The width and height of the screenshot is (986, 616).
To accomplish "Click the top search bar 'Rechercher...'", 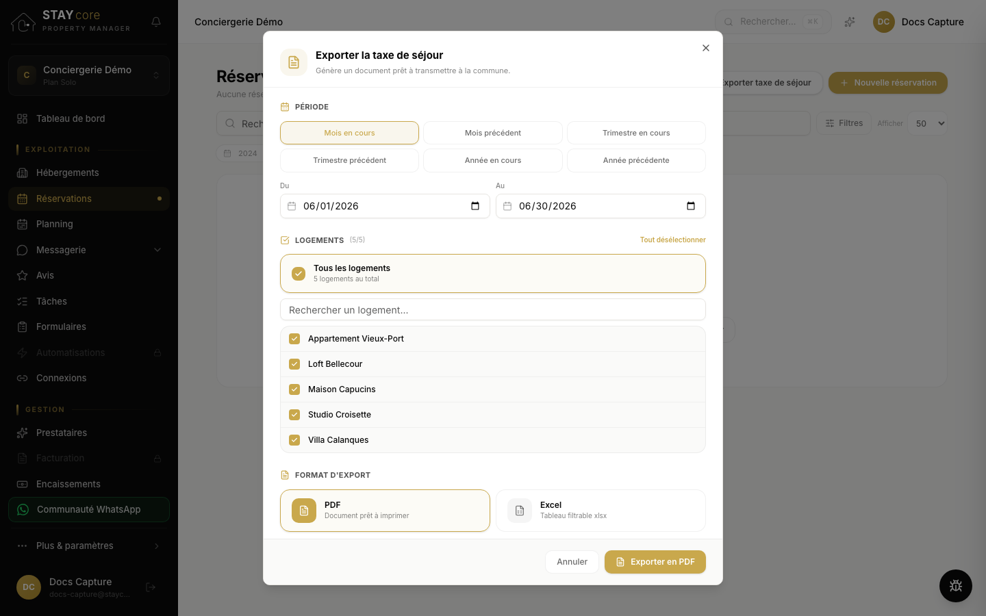I will pyautogui.click(x=773, y=22).
